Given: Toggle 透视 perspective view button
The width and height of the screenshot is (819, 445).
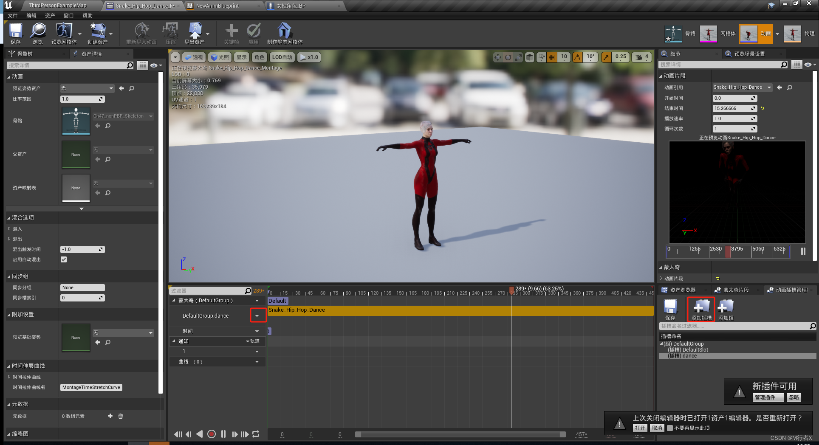Looking at the screenshot, I should [x=194, y=57].
